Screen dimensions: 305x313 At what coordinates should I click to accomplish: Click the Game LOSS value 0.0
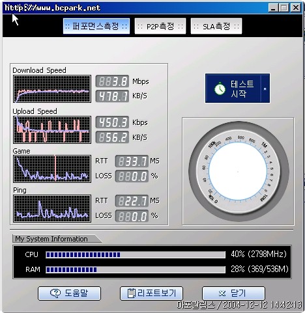point(132,176)
